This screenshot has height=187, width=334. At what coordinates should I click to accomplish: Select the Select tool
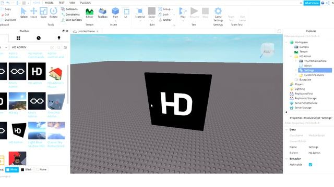(x=23, y=13)
